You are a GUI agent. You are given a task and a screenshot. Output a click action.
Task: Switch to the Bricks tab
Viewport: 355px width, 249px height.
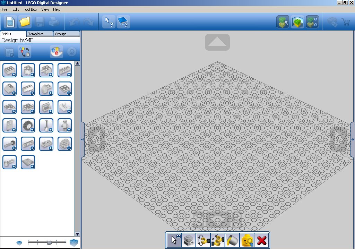point(13,34)
